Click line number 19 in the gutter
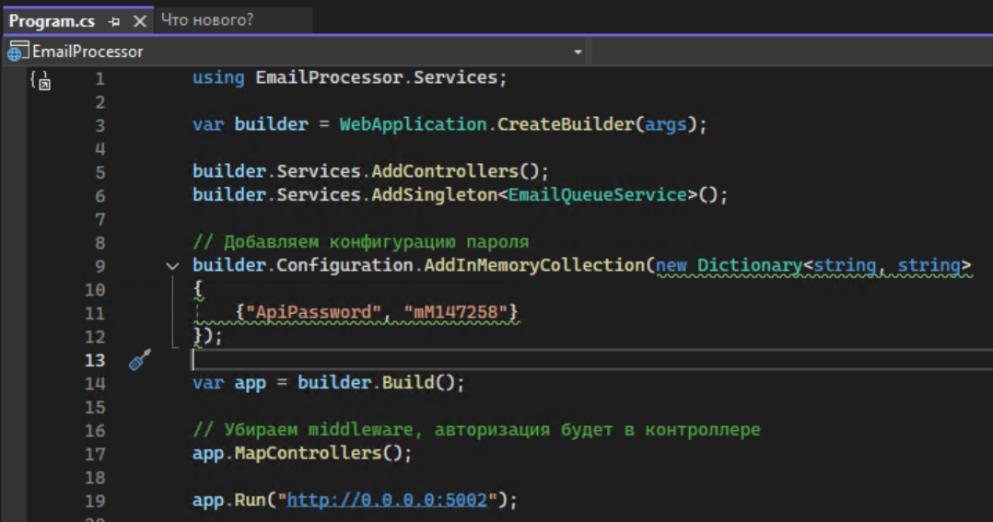Screen dimensions: 993x522 pos(96,501)
